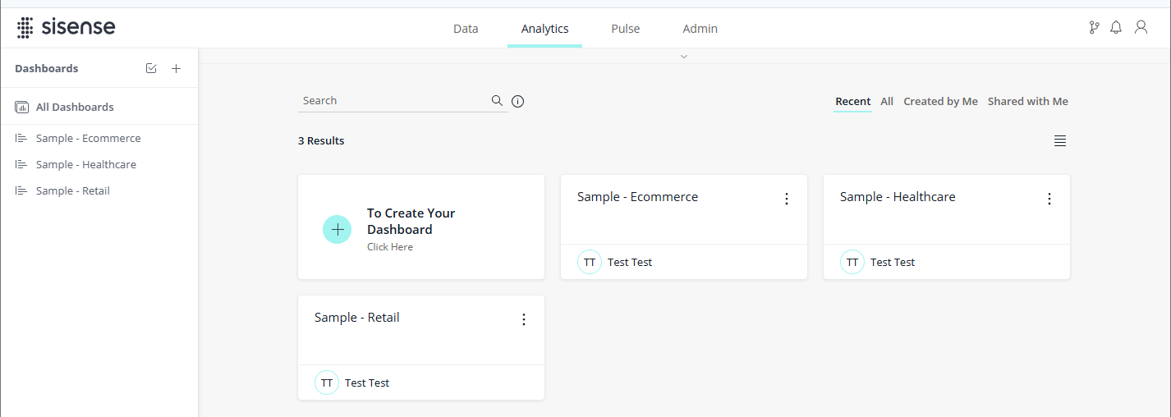The height and width of the screenshot is (417, 1171).
Task: Toggle multi-select checkbox in Dashboards panel
Action: [151, 69]
